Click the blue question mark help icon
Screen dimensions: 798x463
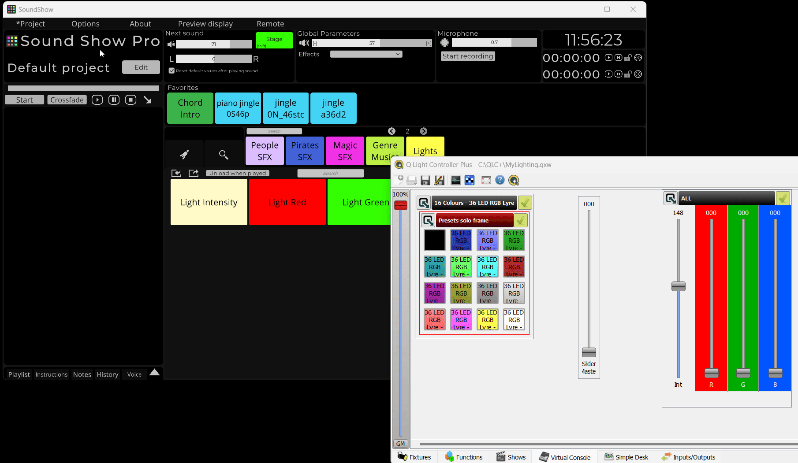[x=500, y=180]
